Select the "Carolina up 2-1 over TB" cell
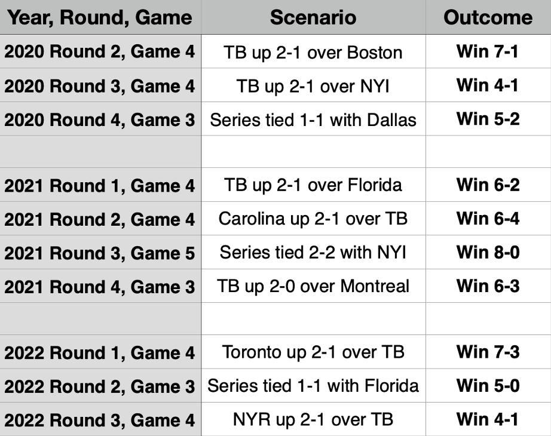Viewport: 551px width, 436px height. [313, 219]
